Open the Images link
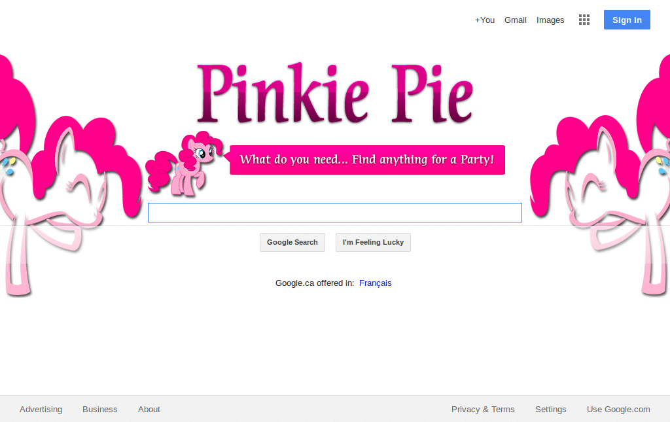Image resolution: width=670 pixels, height=422 pixels. (550, 20)
